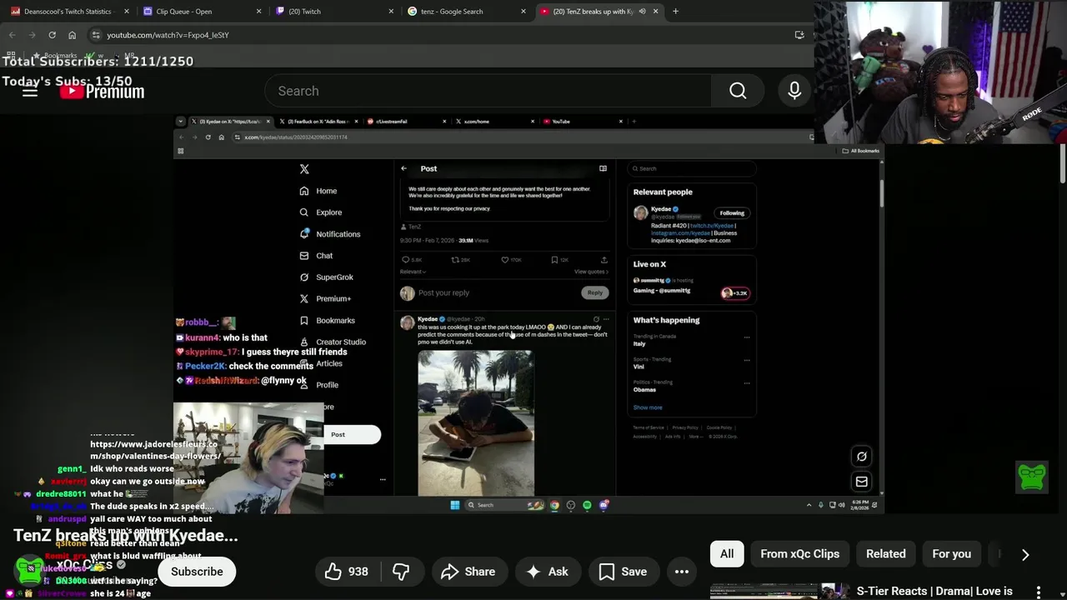
Task: Click View quotes link
Action: pos(591,272)
